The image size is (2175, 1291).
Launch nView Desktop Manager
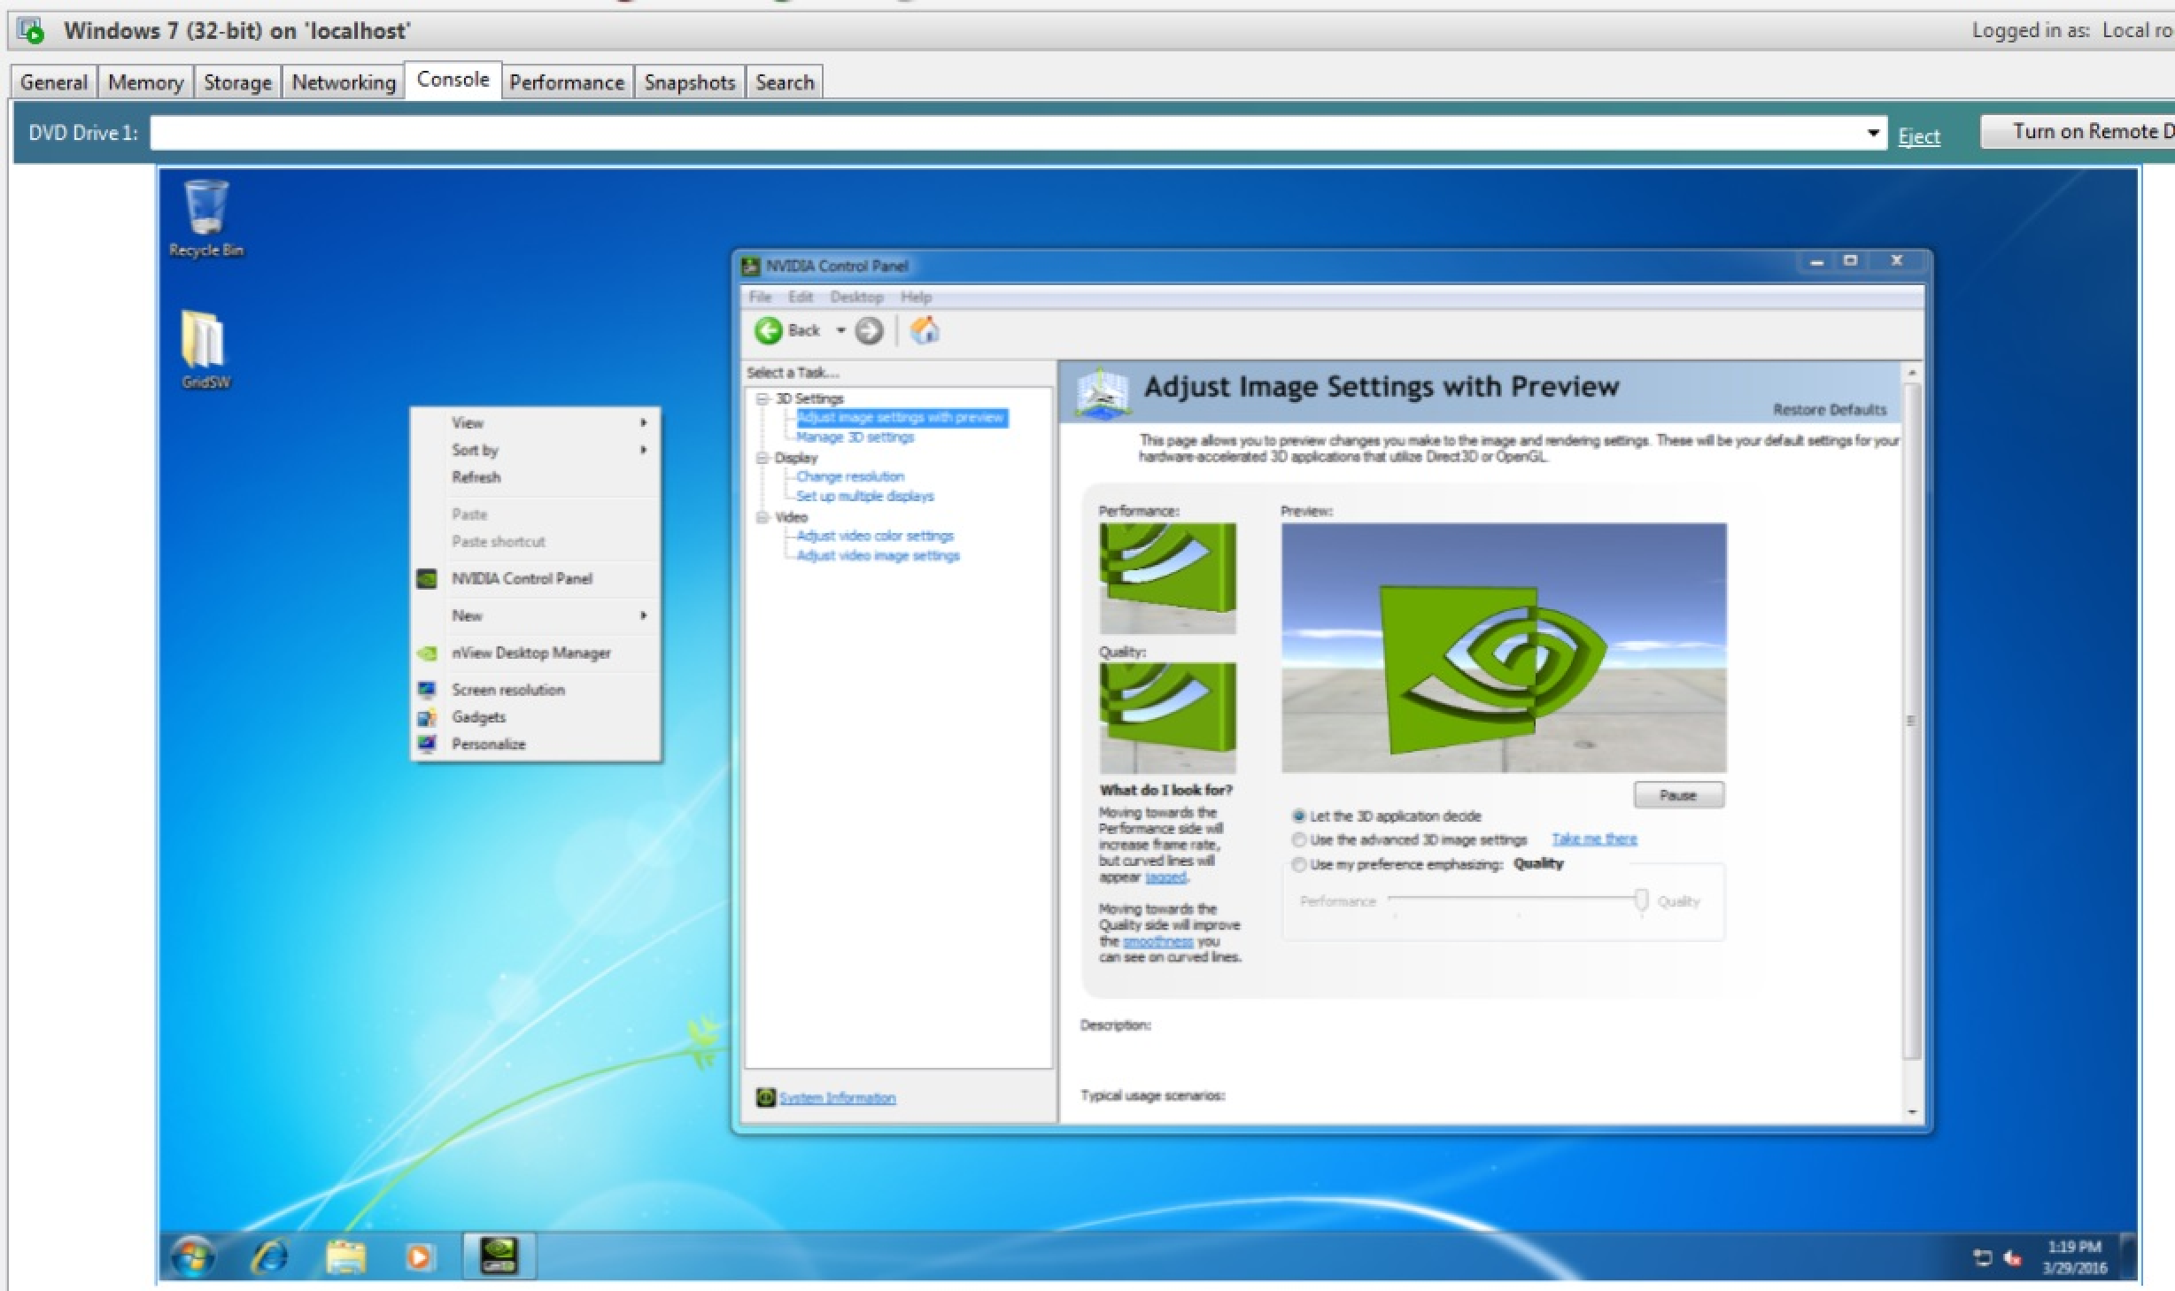click(x=530, y=653)
